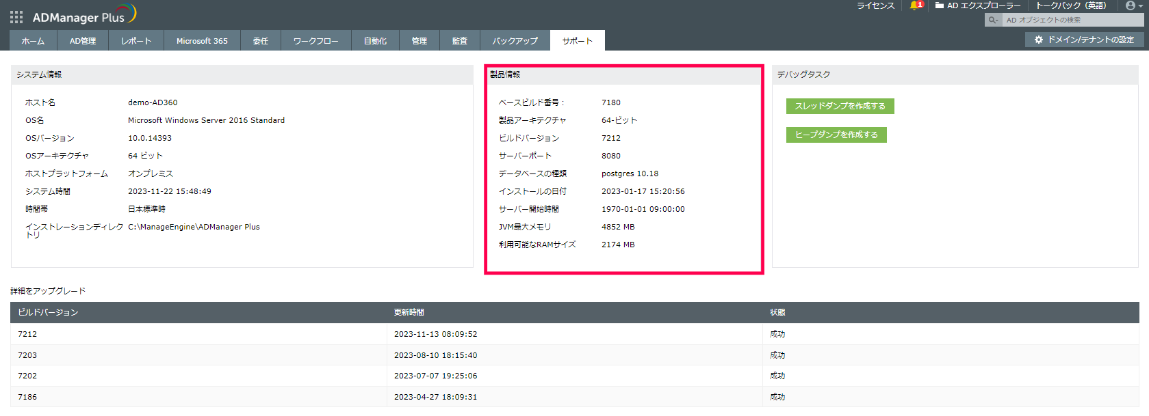Click the gear icon in ドメイン/テナントの設定
Viewport: 1149px width, 416px height.
pos(1039,40)
